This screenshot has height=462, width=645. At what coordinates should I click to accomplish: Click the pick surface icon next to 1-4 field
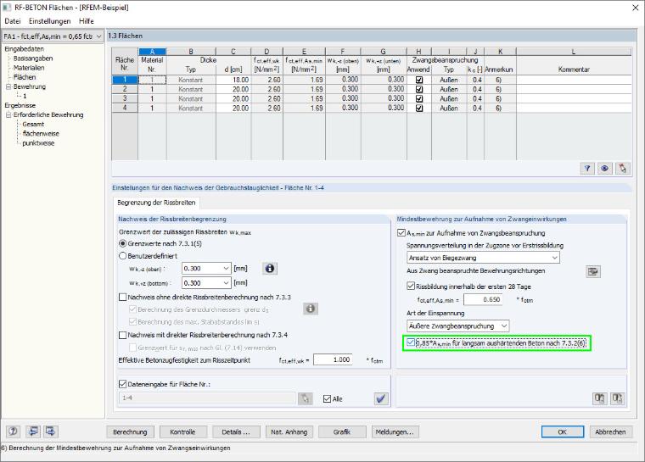coord(306,398)
